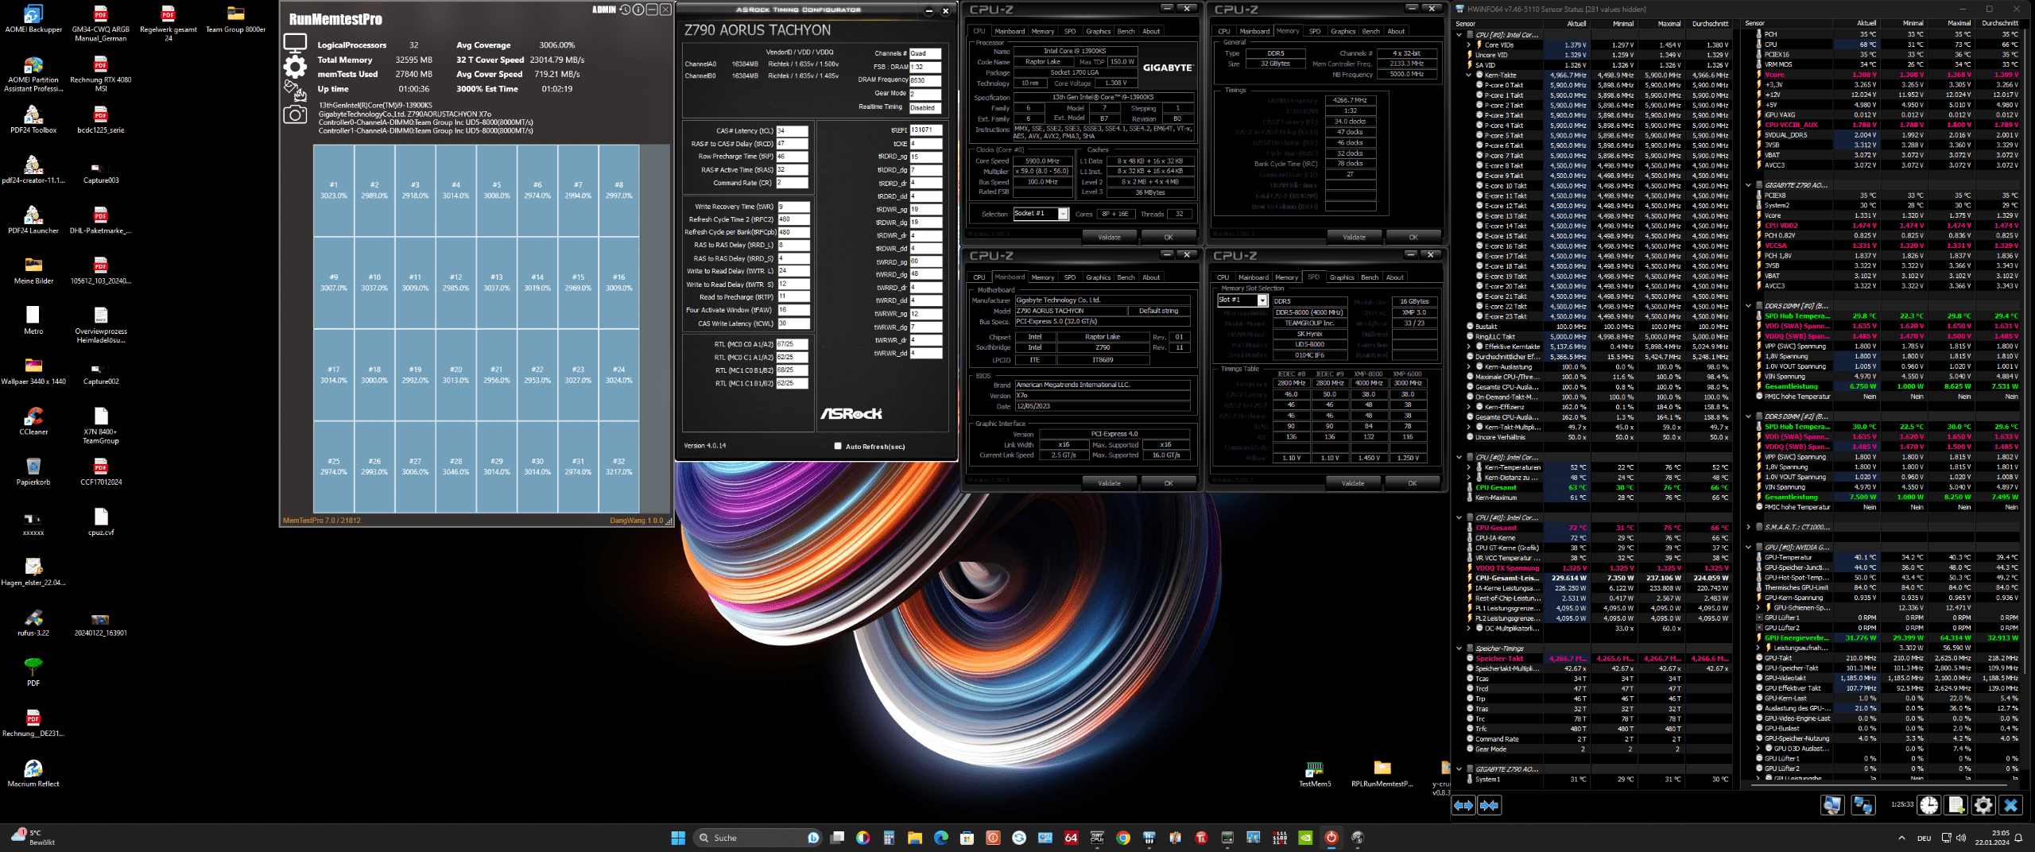This screenshot has height=852, width=2035.
Task: Open HWiNFO remote network monitors icon
Action: 1863,805
